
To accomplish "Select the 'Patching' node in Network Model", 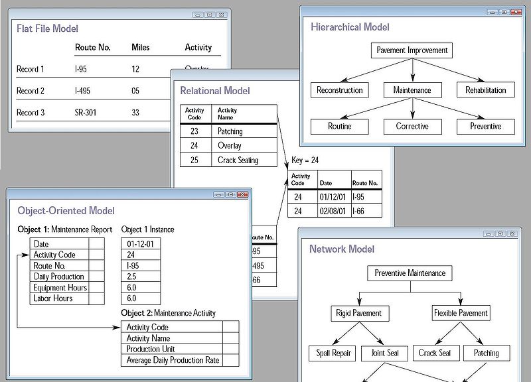I will [487, 353].
